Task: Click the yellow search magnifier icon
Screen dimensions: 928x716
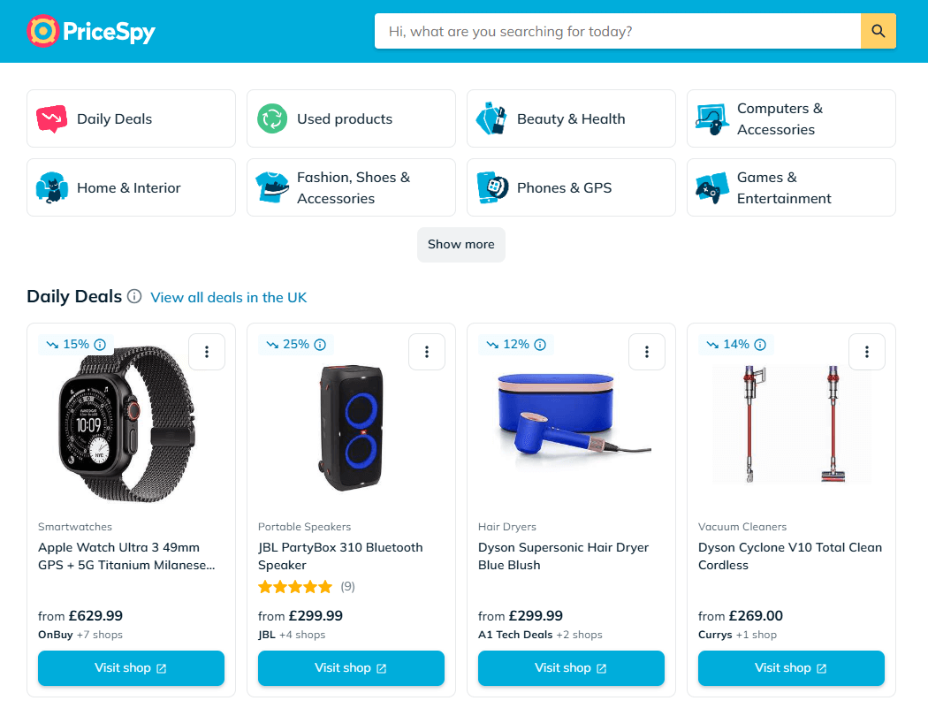Action: coord(878,31)
